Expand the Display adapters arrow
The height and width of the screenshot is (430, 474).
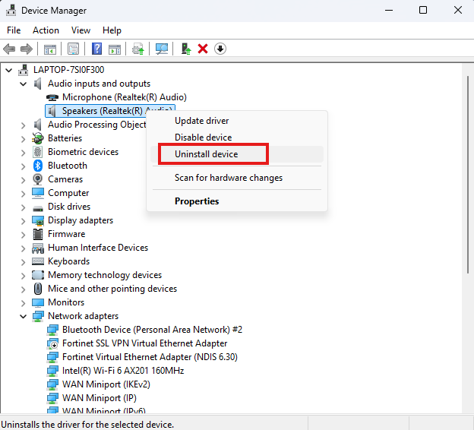24,221
